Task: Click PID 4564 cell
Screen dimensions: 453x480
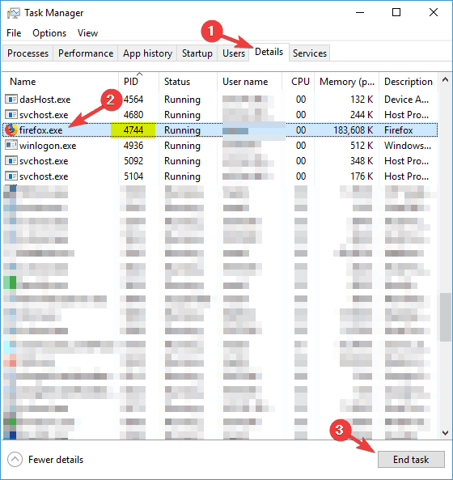Action: [x=133, y=100]
